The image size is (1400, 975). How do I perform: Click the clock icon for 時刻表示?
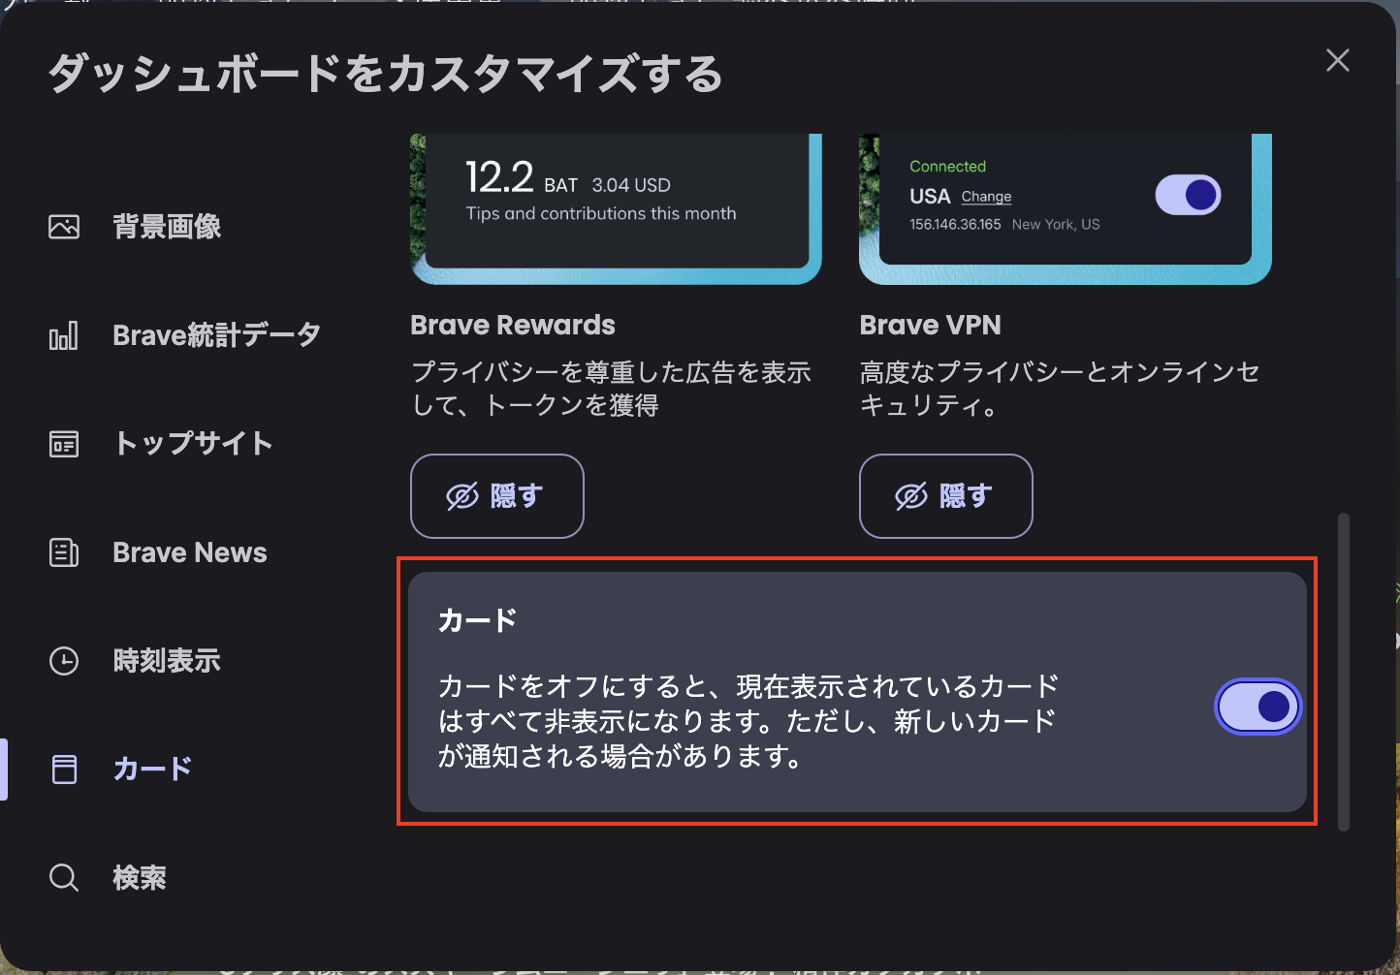(x=64, y=661)
